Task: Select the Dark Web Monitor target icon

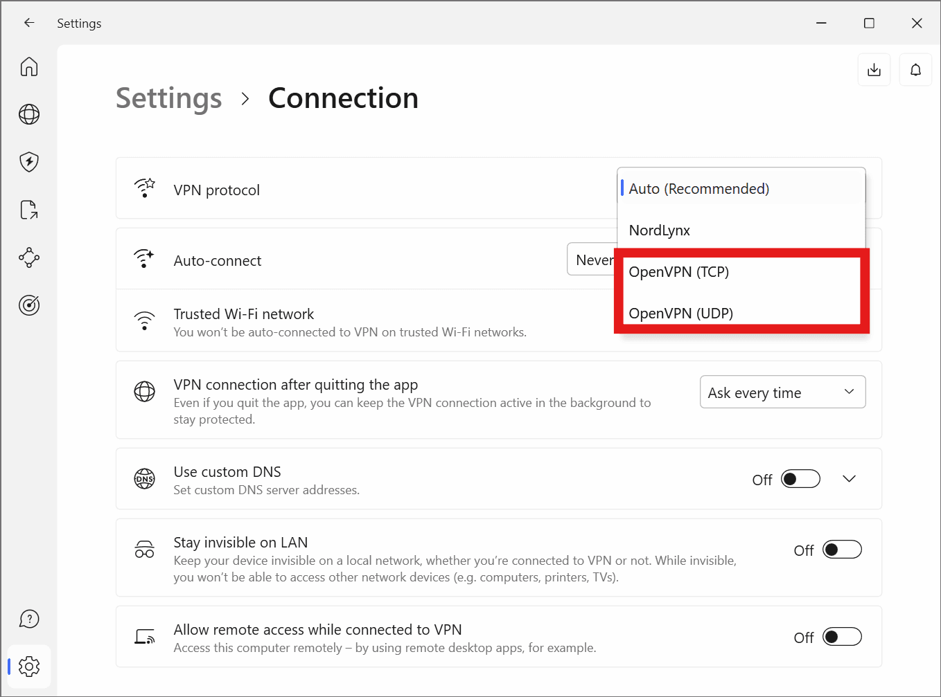Action: (28, 305)
